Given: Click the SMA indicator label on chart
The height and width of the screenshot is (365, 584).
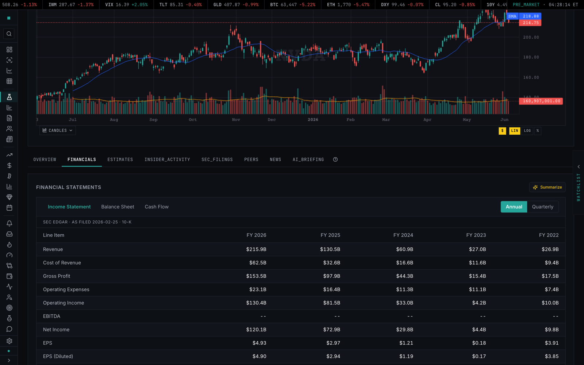Looking at the screenshot, I should (x=512, y=16).
